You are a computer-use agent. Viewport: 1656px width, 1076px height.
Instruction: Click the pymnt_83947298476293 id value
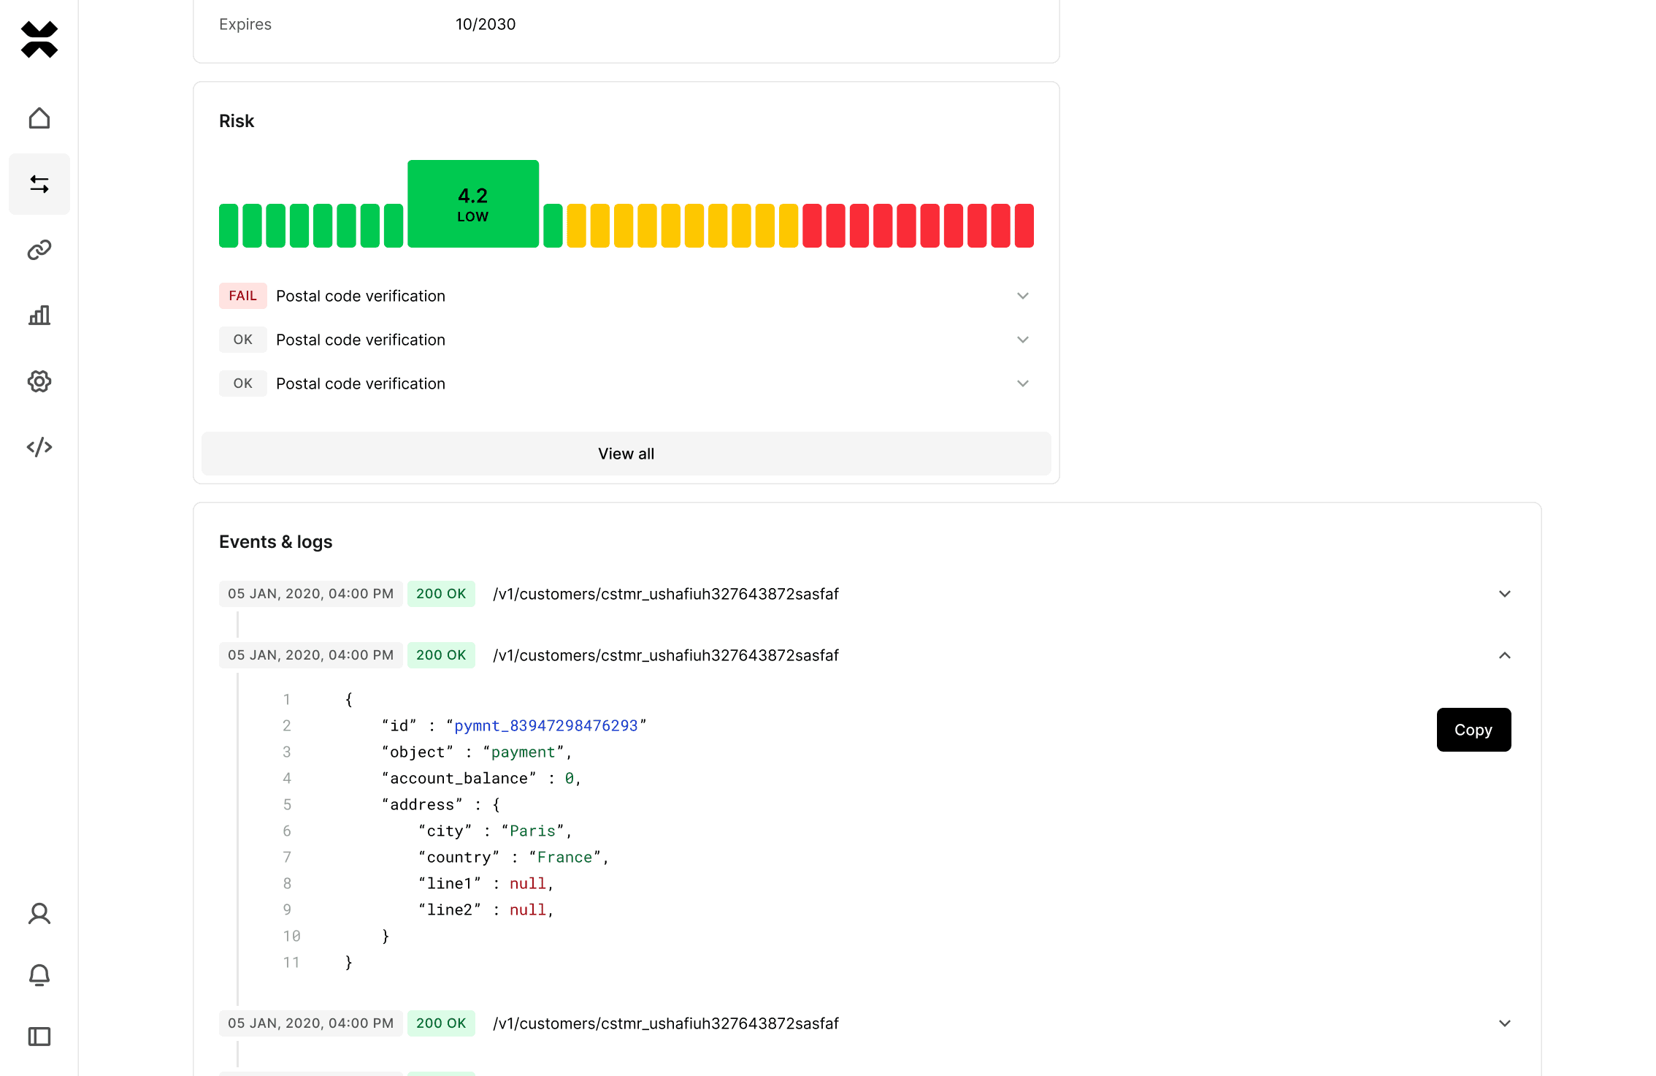coord(545,726)
